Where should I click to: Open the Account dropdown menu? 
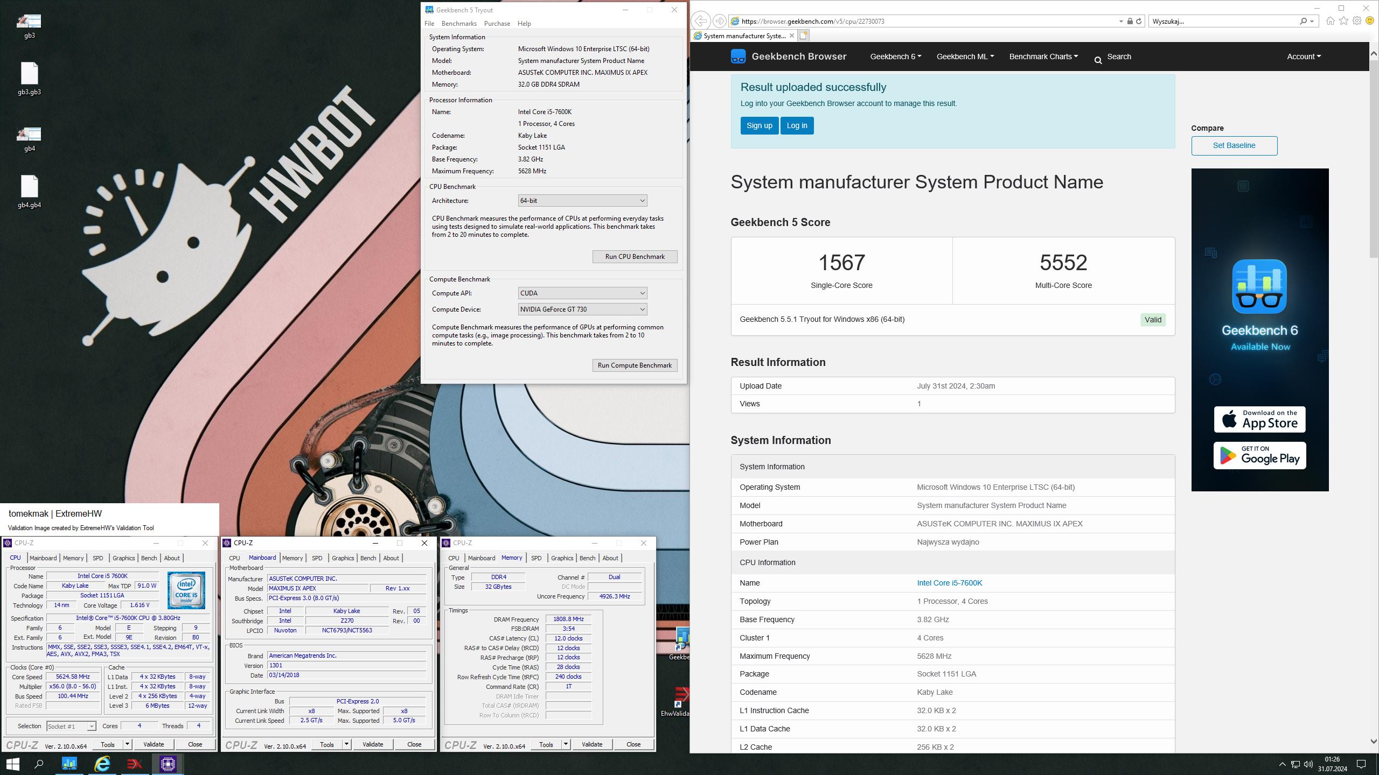coord(1304,57)
